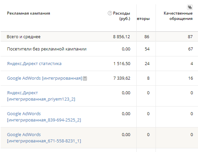Click total expenses 8 856,12 cell
Viewport: 198px width, 152px height.
tap(121, 37)
